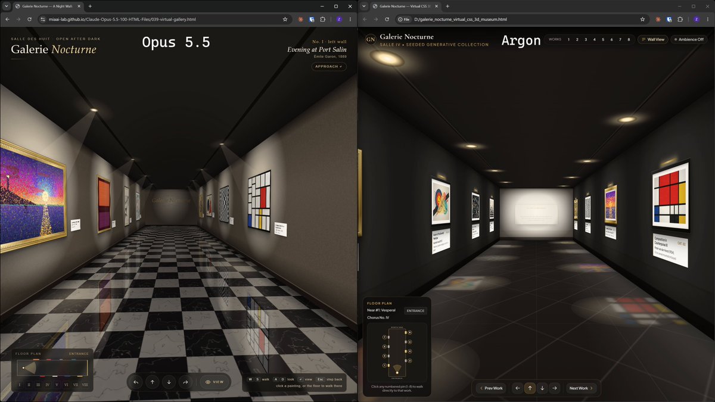
Task: Select room VII in Opus floor plan
Action: 75,385
